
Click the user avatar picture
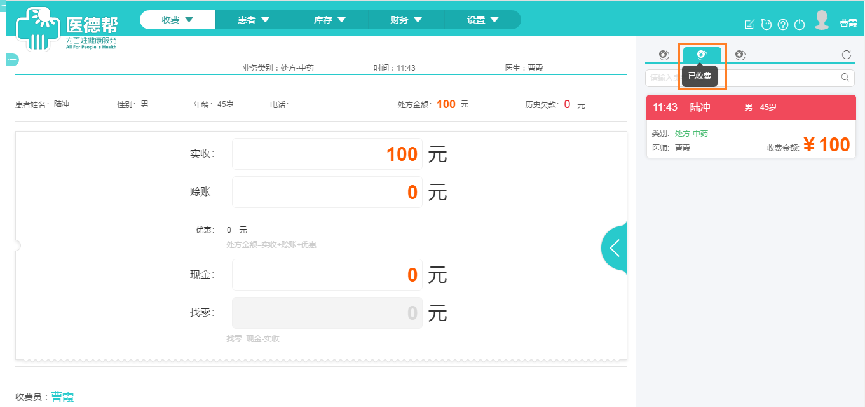pyautogui.click(x=822, y=20)
